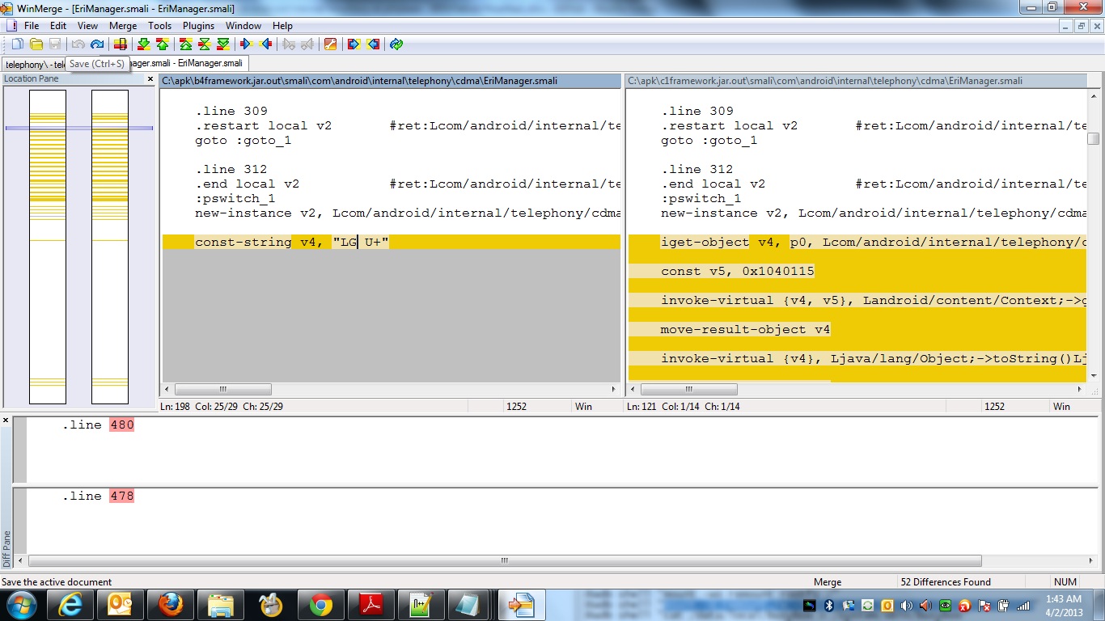
Task: Click left pane goto :goto_1 line
Action: coord(243,140)
